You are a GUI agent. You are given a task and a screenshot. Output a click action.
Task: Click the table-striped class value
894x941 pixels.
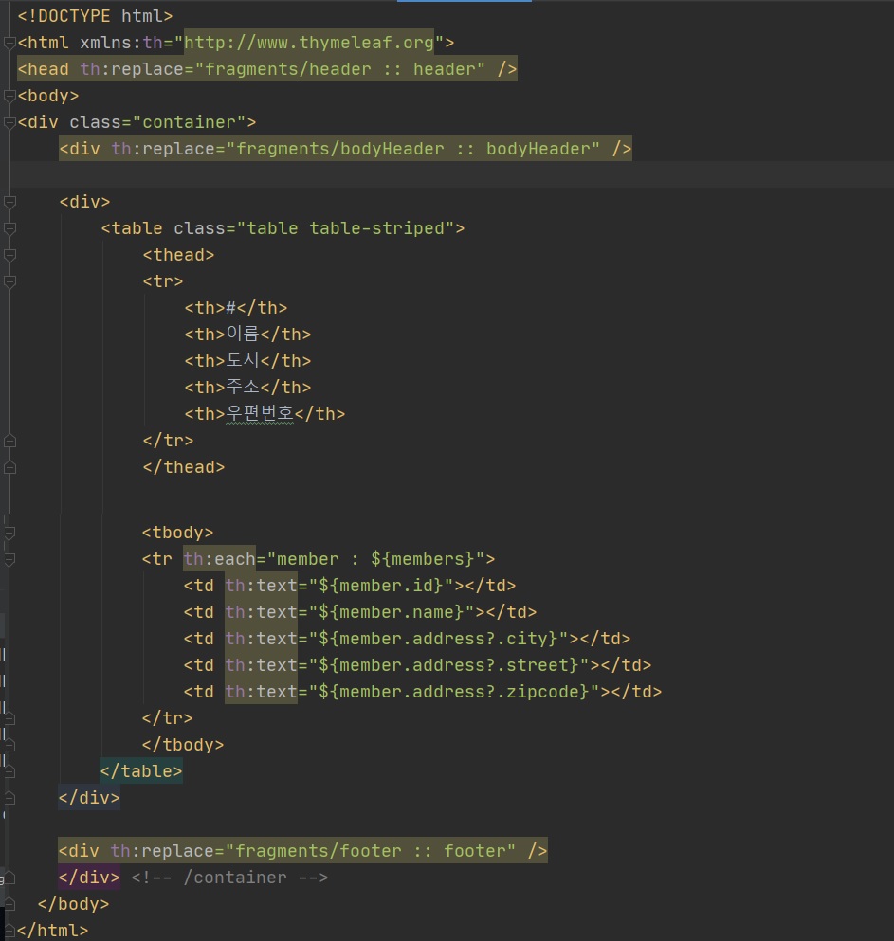tap(377, 228)
